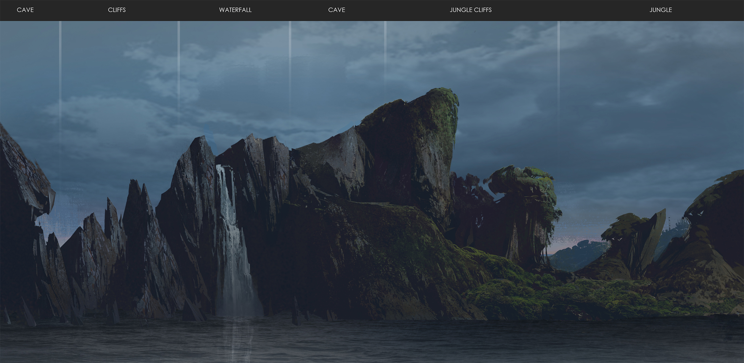Click the WATERFALL section label
Image resolution: width=744 pixels, height=363 pixels.
pos(235,10)
